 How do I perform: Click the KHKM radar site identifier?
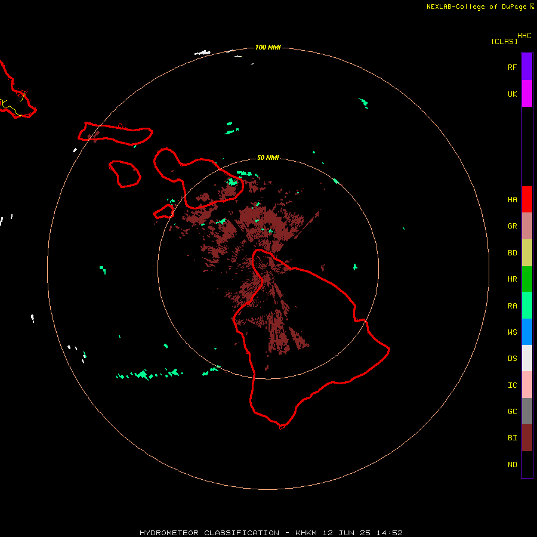tap(306, 533)
